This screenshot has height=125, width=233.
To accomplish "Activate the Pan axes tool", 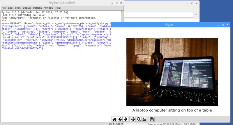I will (133, 119).
